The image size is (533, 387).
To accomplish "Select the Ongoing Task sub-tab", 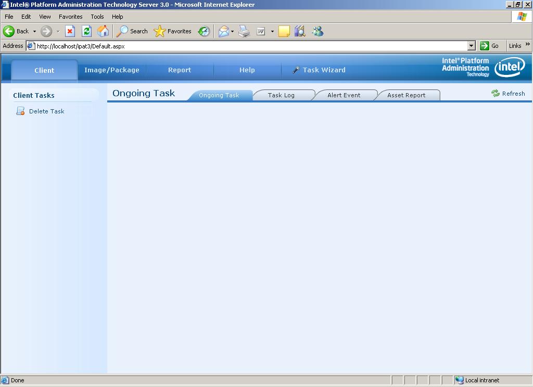I will pyautogui.click(x=219, y=95).
